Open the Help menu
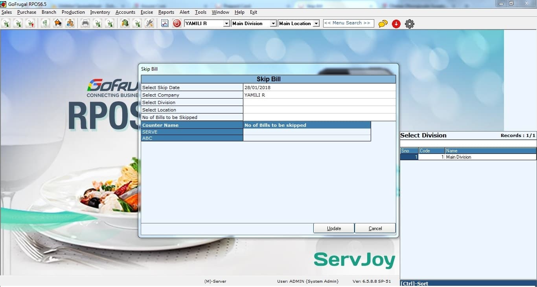The width and height of the screenshot is (537, 287). 239,12
